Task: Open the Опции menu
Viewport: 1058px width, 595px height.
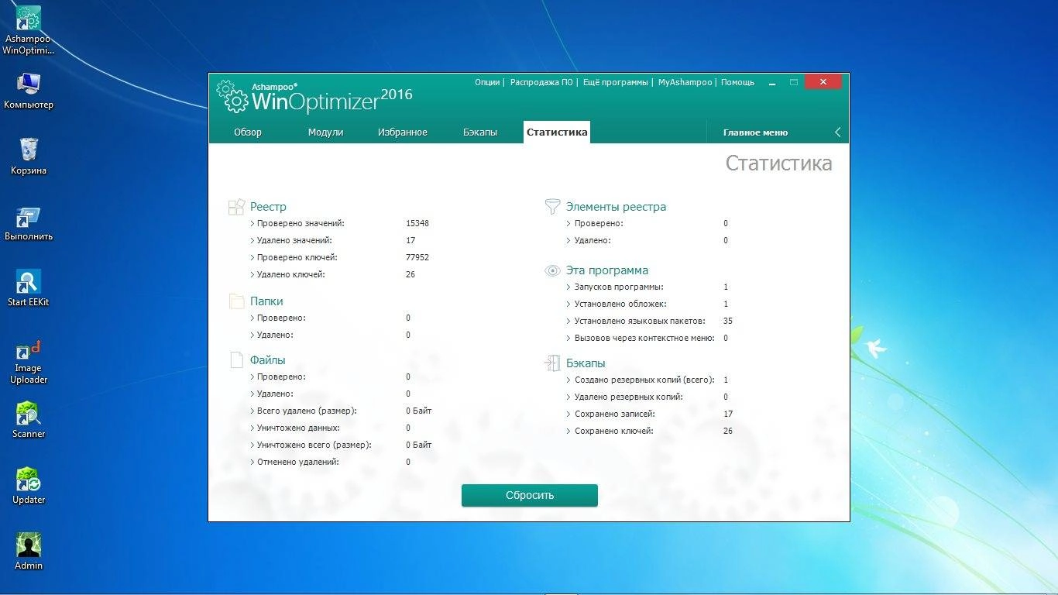Action: click(487, 82)
